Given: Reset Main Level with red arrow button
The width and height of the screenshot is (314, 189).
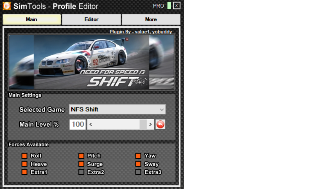Looking at the screenshot, I should pyautogui.click(x=161, y=125).
